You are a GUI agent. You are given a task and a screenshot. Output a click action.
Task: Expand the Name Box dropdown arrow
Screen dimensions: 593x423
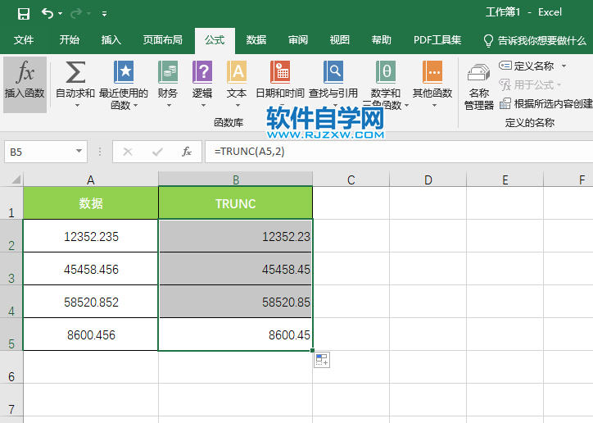click(79, 152)
